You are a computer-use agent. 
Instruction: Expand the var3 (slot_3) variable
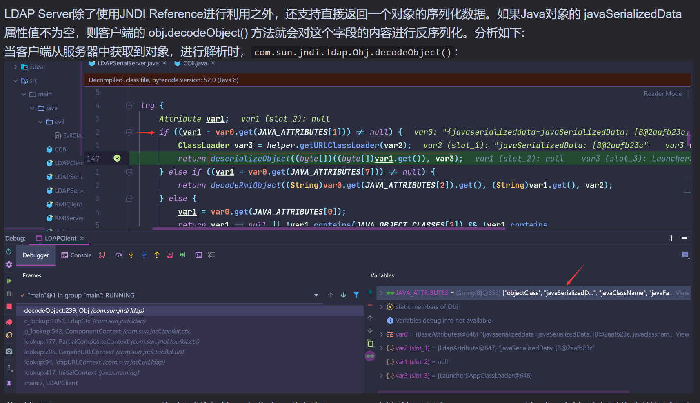381,376
